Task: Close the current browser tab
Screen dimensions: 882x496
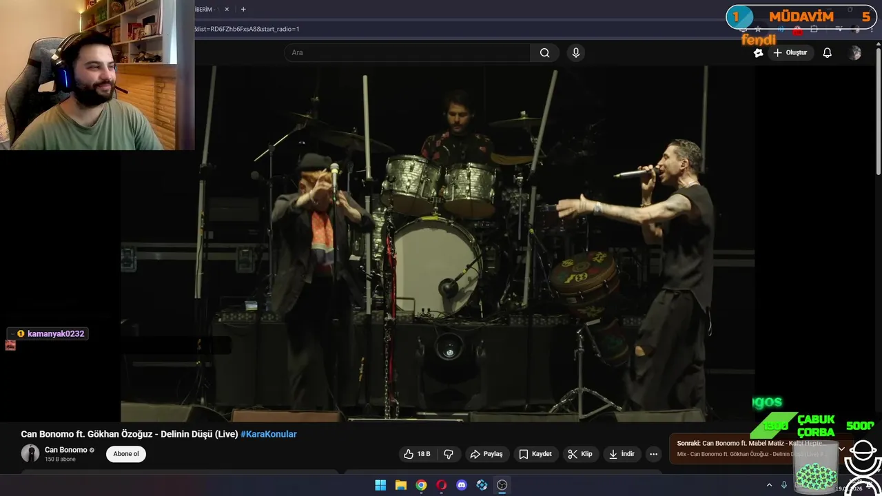Action: point(227,10)
